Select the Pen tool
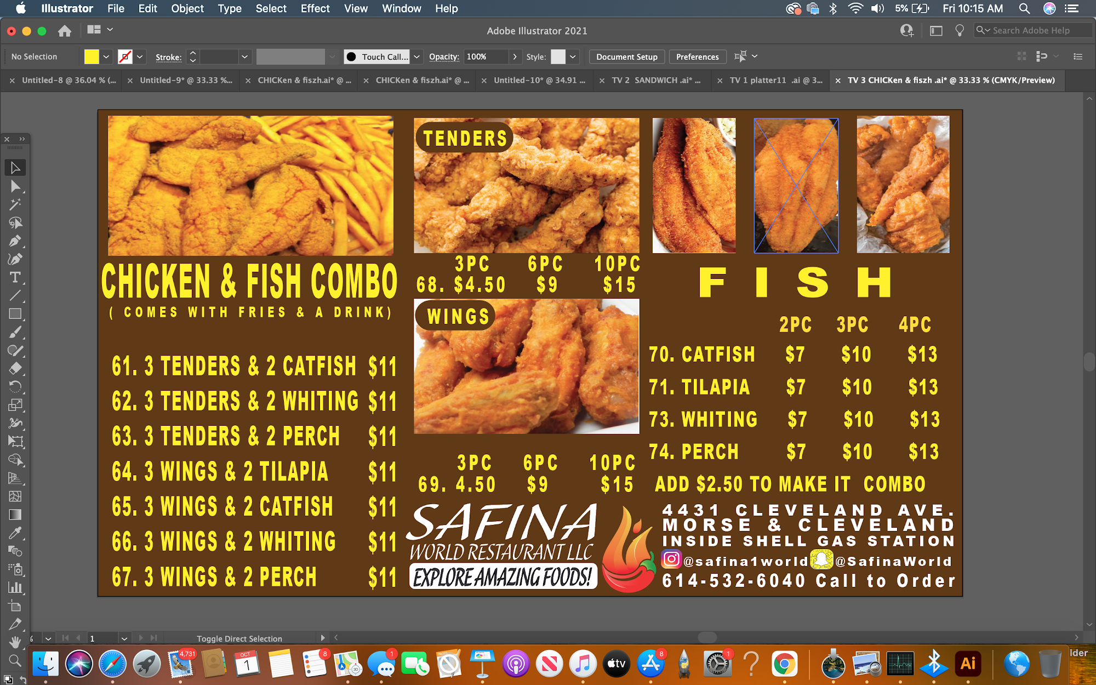The height and width of the screenshot is (685, 1096). 15,241
